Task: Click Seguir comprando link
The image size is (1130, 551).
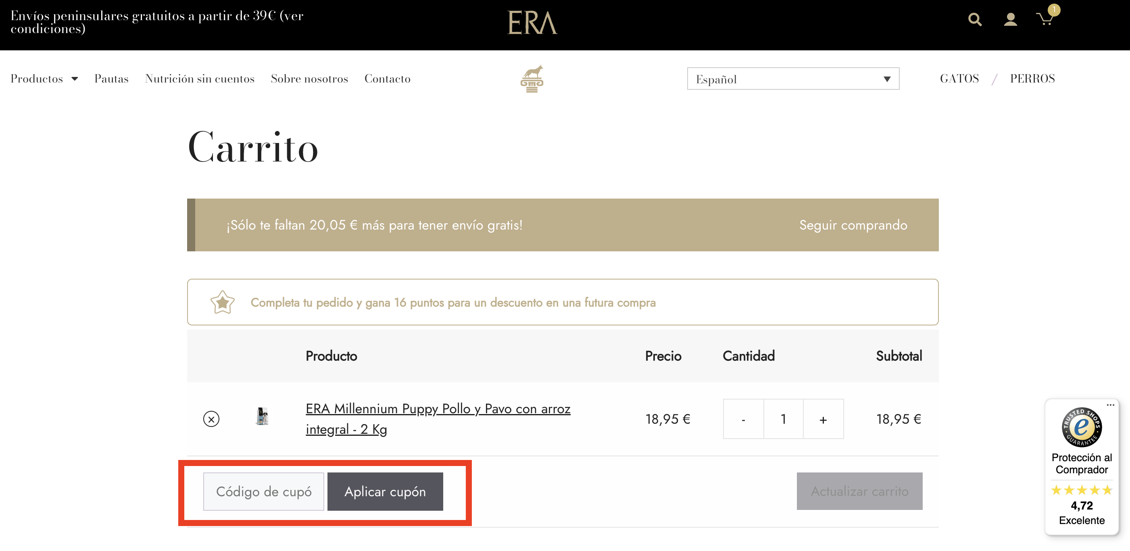Action: click(x=853, y=225)
